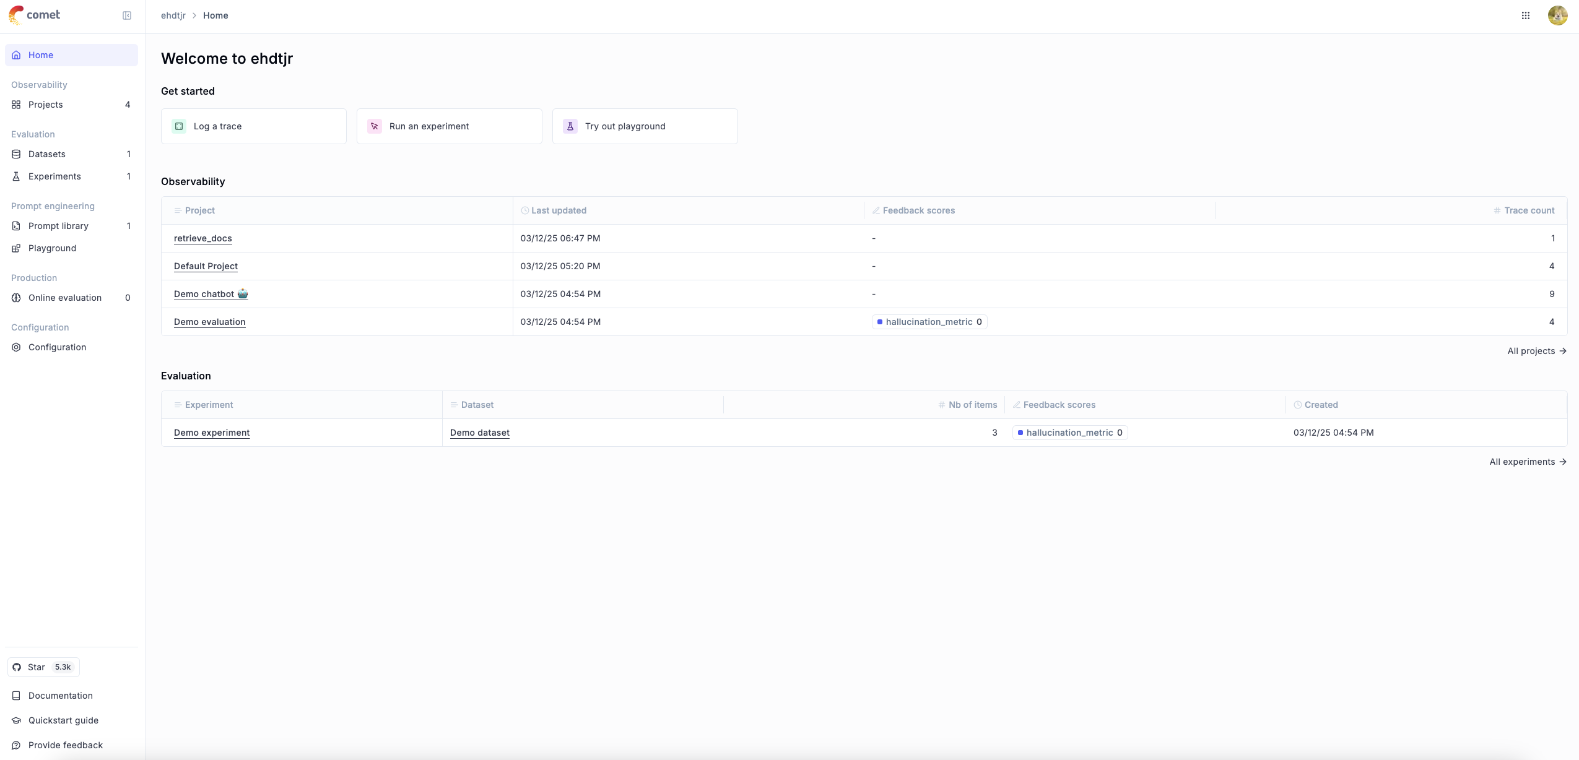
Task: Click the playground flask icon
Action: 570,126
